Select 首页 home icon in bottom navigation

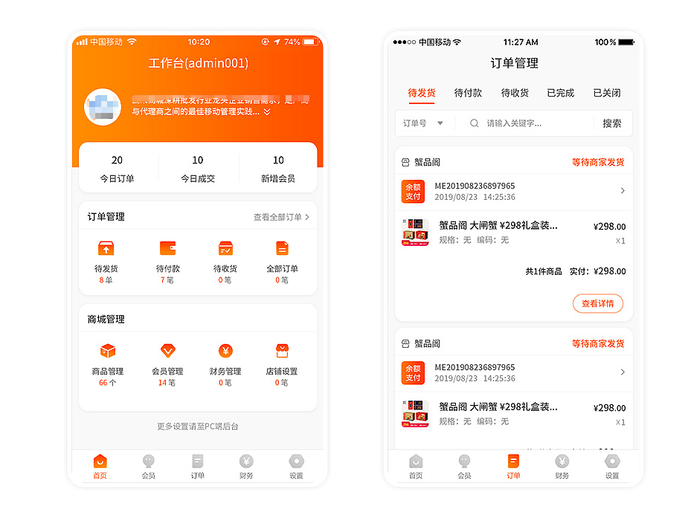100,462
